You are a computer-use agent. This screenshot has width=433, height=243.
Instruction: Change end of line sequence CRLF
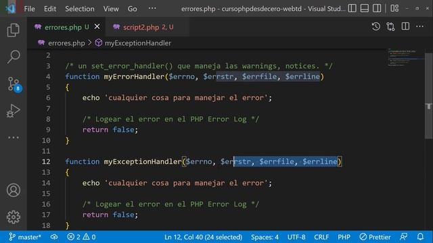(321, 237)
